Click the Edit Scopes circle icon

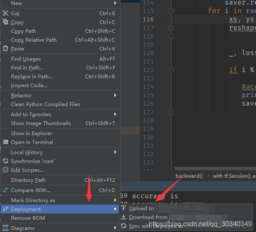click(x=5, y=170)
